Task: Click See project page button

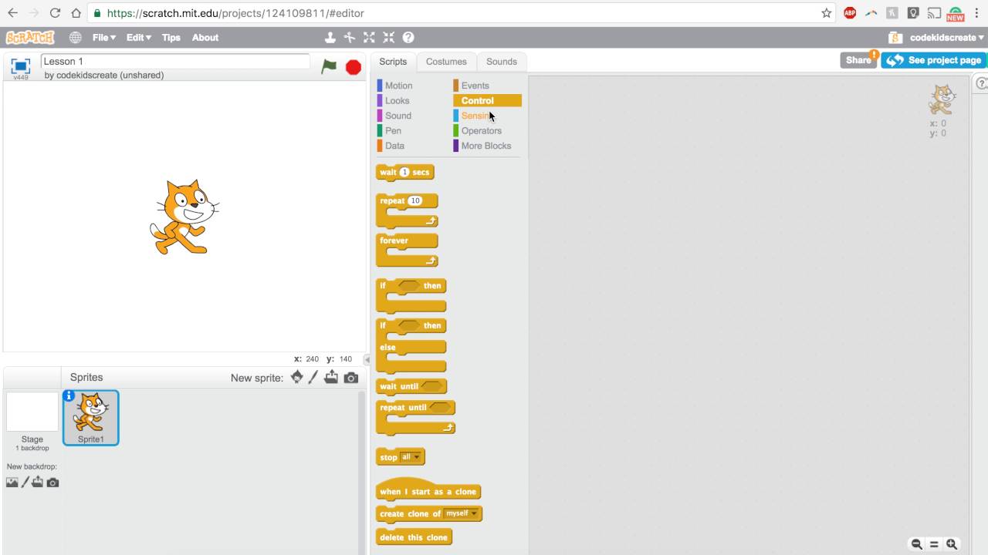Action: point(933,60)
